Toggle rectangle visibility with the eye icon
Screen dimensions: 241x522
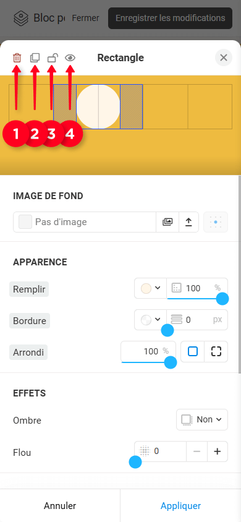[70, 58]
